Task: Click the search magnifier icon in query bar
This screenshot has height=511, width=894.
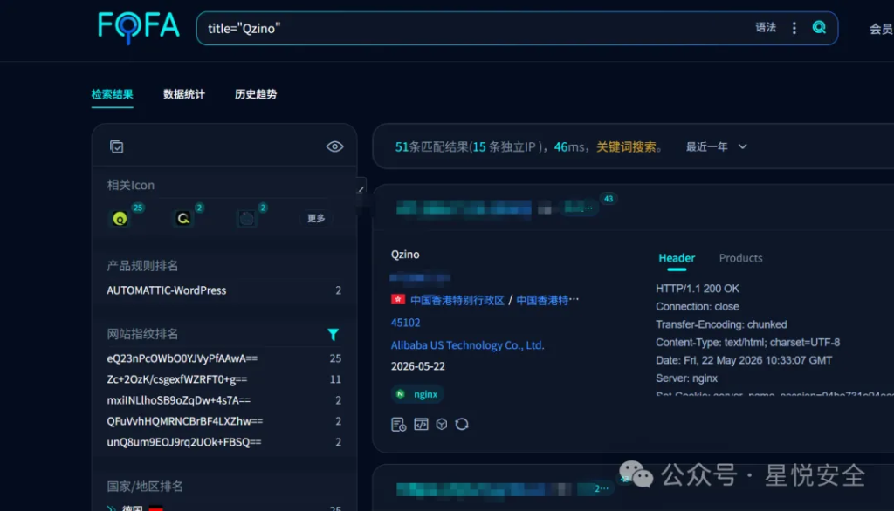Action: (x=819, y=27)
